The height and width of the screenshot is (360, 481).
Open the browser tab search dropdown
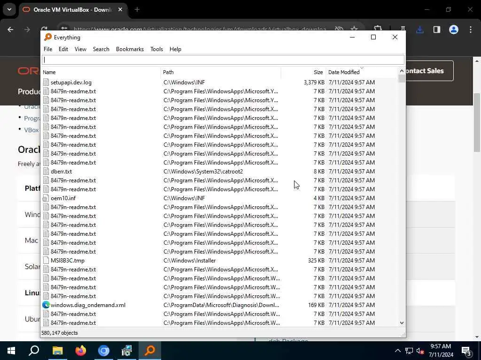click(x=9, y=9)
